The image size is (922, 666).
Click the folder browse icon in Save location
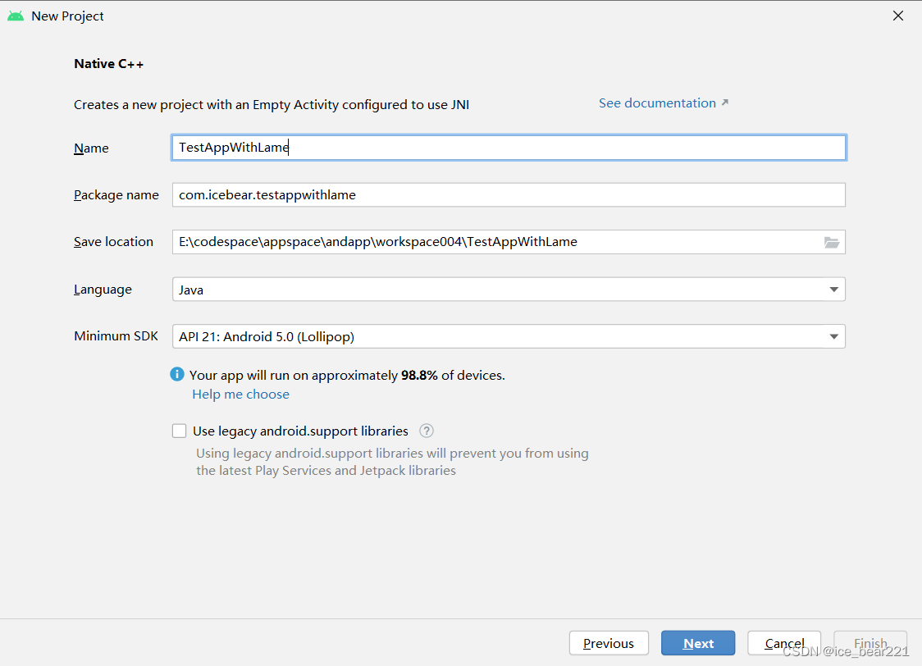pyautogui.click(x=831, y=242)
